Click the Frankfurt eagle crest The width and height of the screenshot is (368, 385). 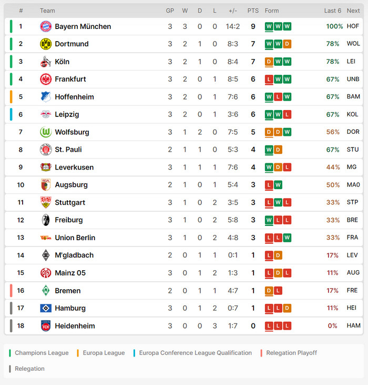point(46,79)
